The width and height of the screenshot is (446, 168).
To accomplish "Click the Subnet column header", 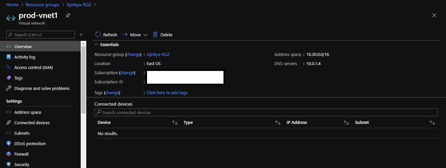I will click(362, 122).
